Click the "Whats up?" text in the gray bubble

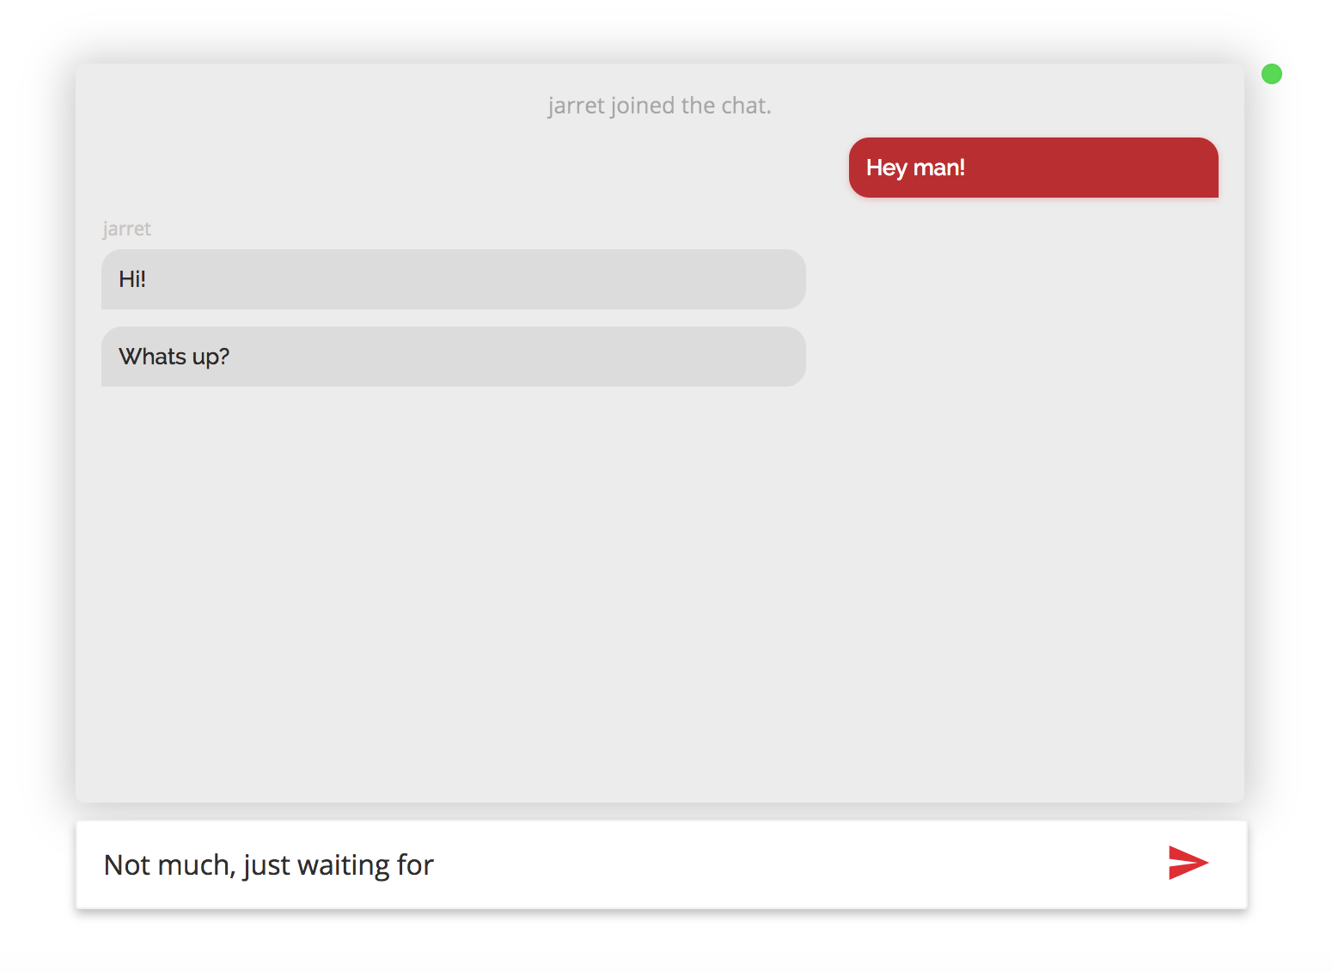coord(174,357)
